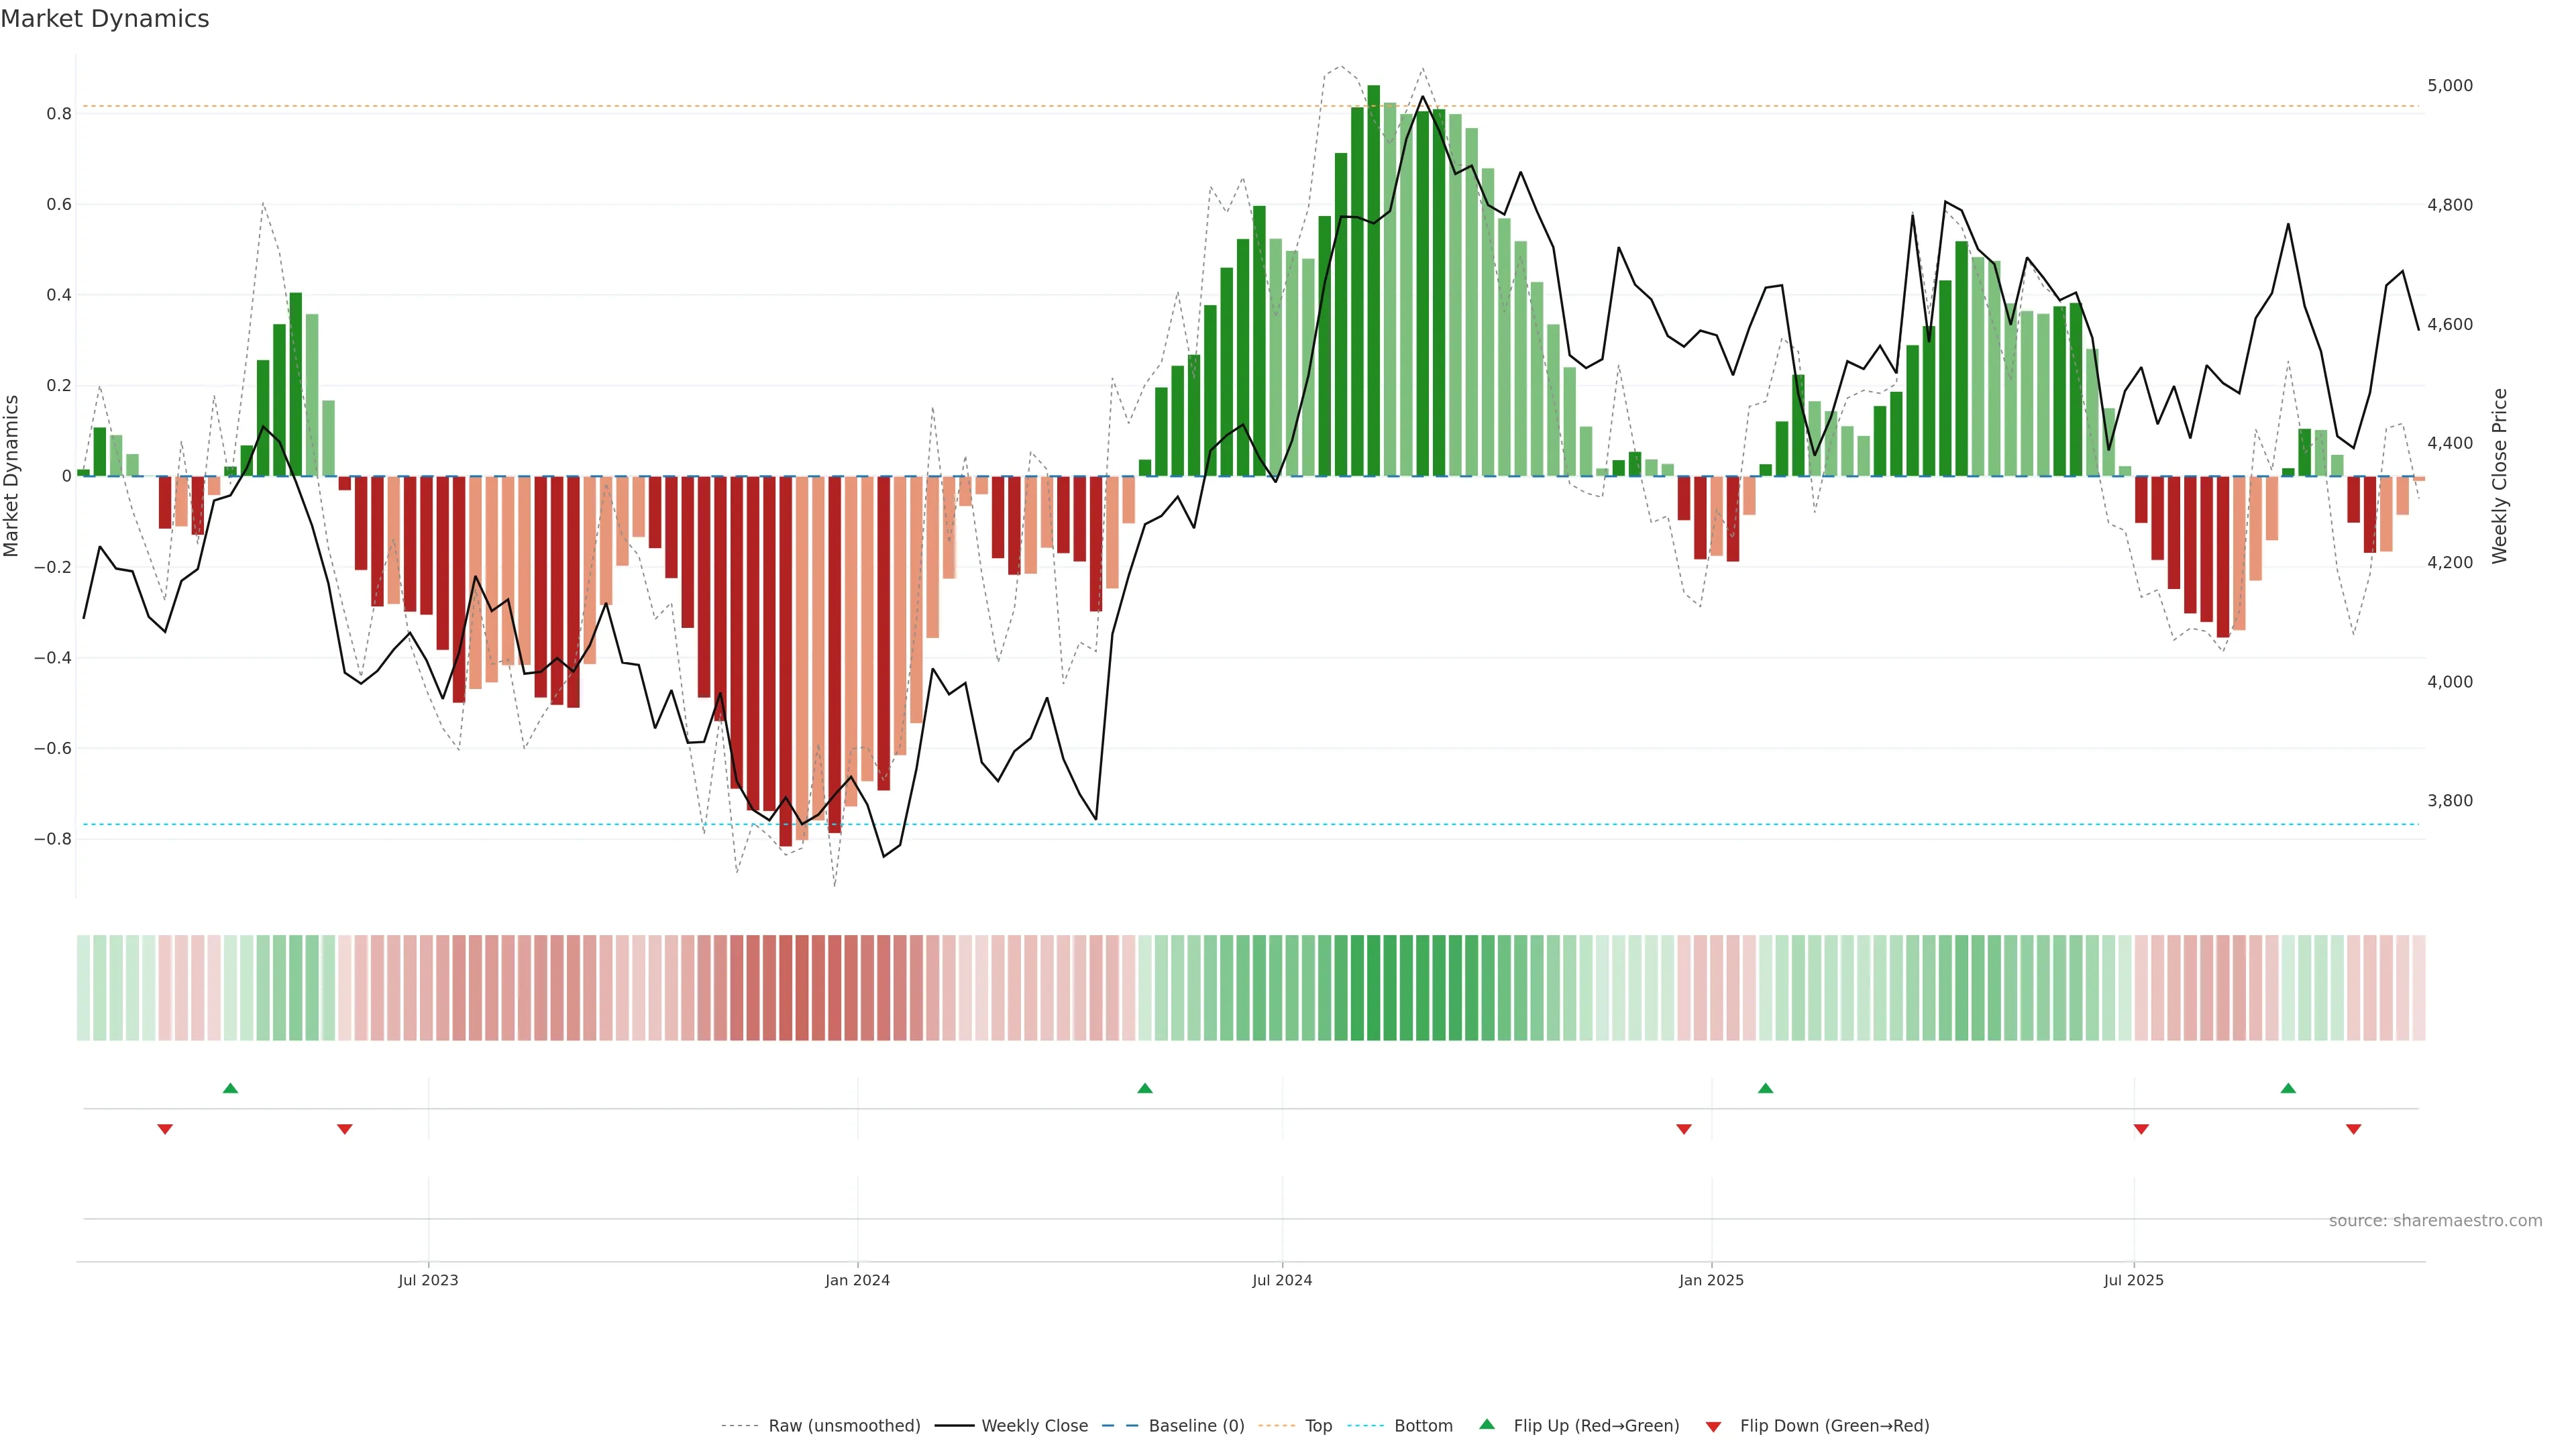Click the flip-down marker right at Jul 2025
Image resolution: width=2576 pixels, height=1449 pixels.
[x=2141, y=1129]
